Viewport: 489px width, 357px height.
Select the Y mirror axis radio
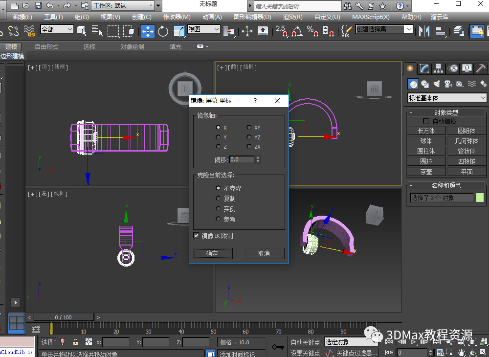pos(218,137)
